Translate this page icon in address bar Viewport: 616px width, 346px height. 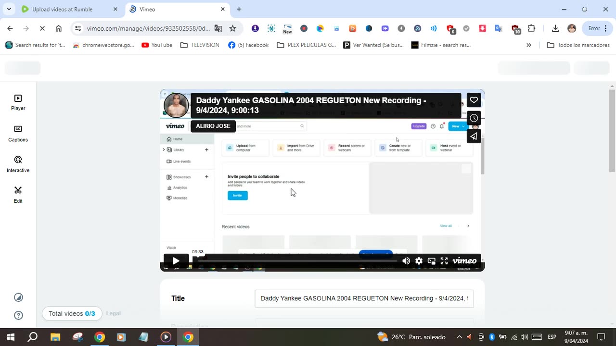pyautogui.click(x=218, y=28)
